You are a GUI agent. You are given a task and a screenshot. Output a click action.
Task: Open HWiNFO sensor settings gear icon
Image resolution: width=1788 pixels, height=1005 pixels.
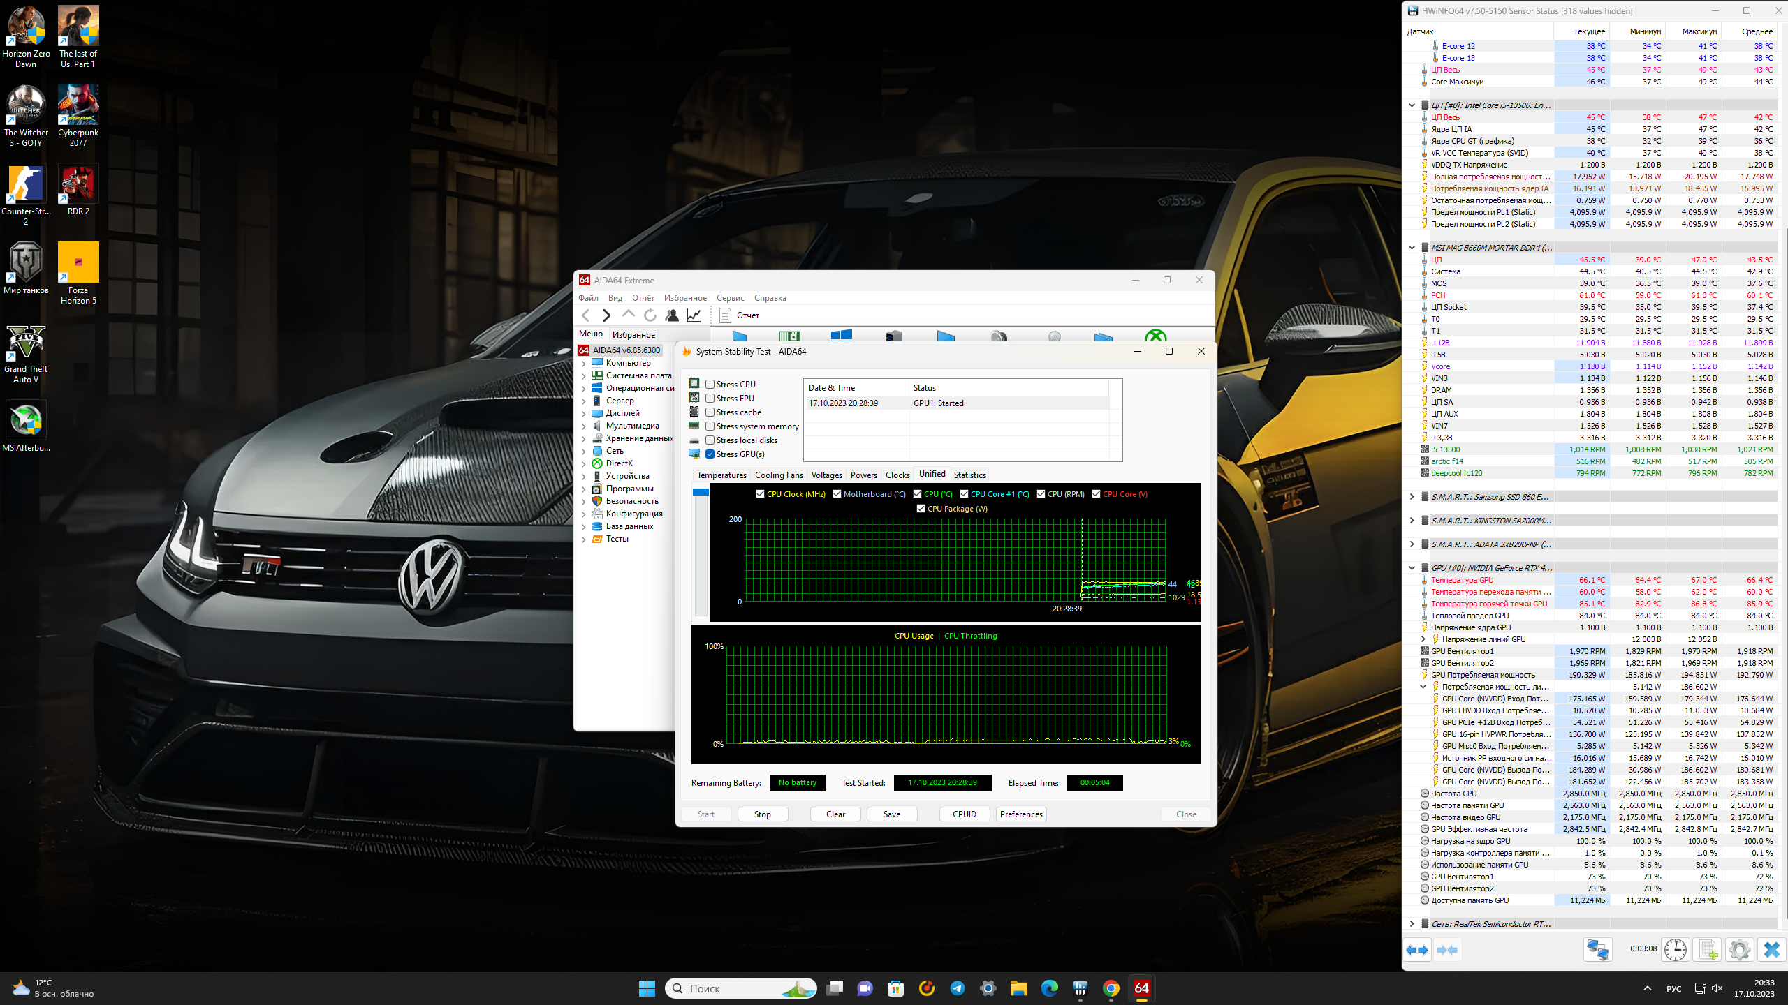[x=1739, y=950]
